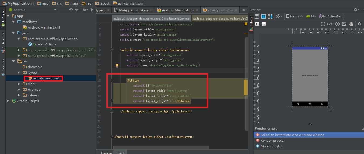Screen dimensions: 364x154
Task: Open the Preview panel gear settings
Action: coord(356,10)
